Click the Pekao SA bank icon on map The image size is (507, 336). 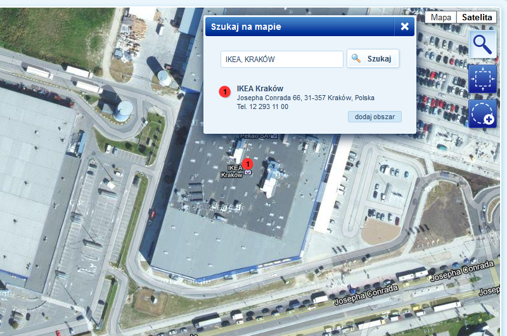pos(274,136)
